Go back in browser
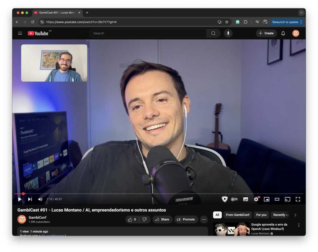The width and height of the screenshot is (318, 252). 17,22
